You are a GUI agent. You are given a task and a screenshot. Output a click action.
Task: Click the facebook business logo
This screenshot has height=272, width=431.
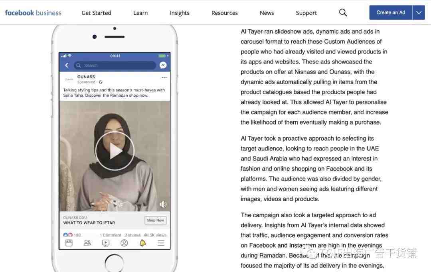coord(33,13)
